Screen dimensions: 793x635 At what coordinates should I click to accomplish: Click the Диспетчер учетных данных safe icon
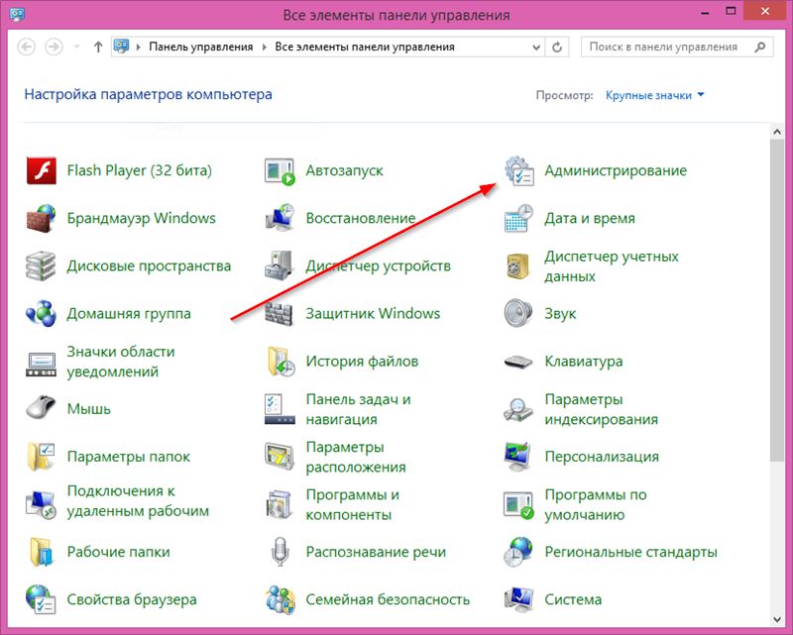[517, 265]
